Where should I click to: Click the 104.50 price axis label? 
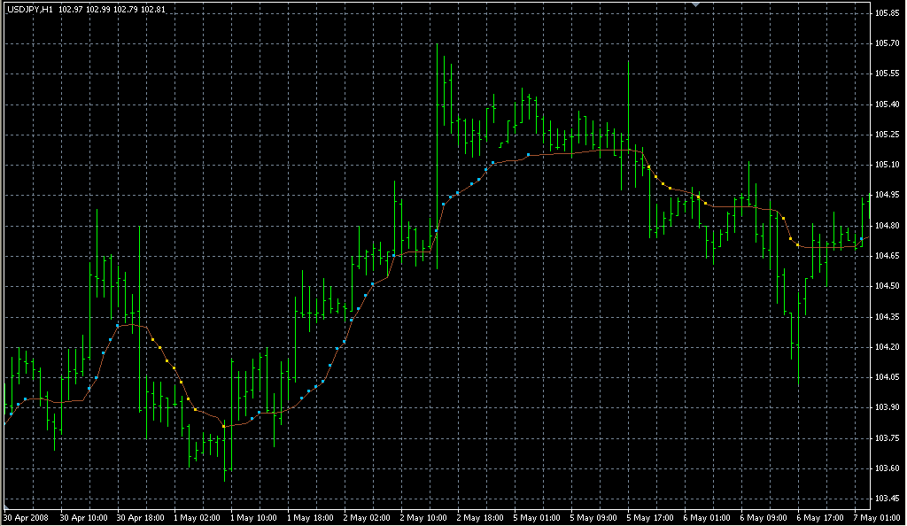[887, 286]
